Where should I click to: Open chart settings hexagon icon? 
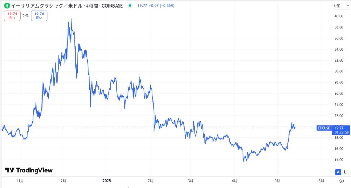tap(341, 180)
